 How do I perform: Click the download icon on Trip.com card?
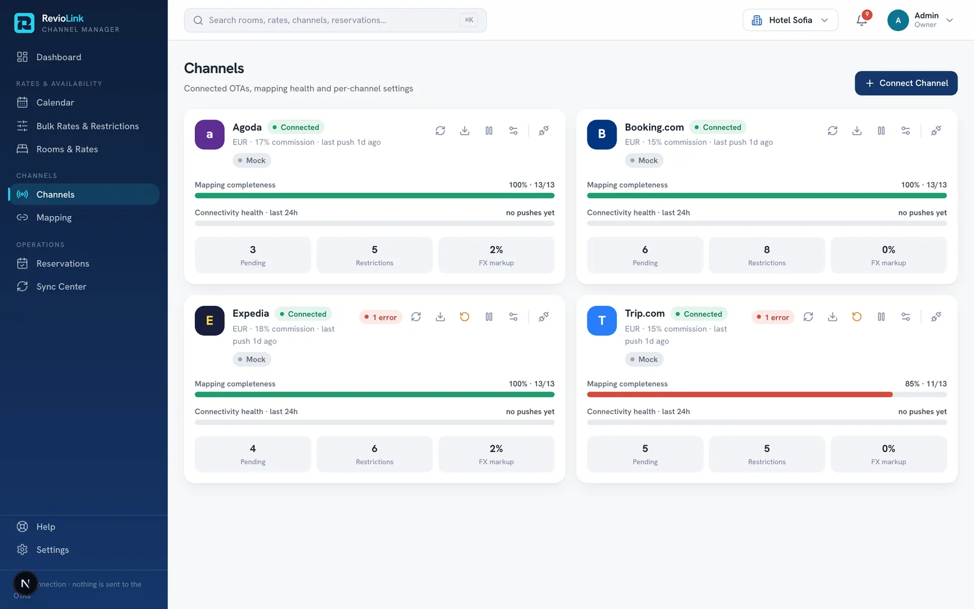pos(832,317)
